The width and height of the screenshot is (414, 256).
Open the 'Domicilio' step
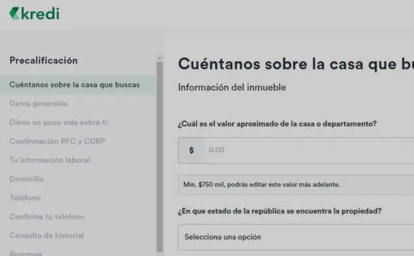27,179
